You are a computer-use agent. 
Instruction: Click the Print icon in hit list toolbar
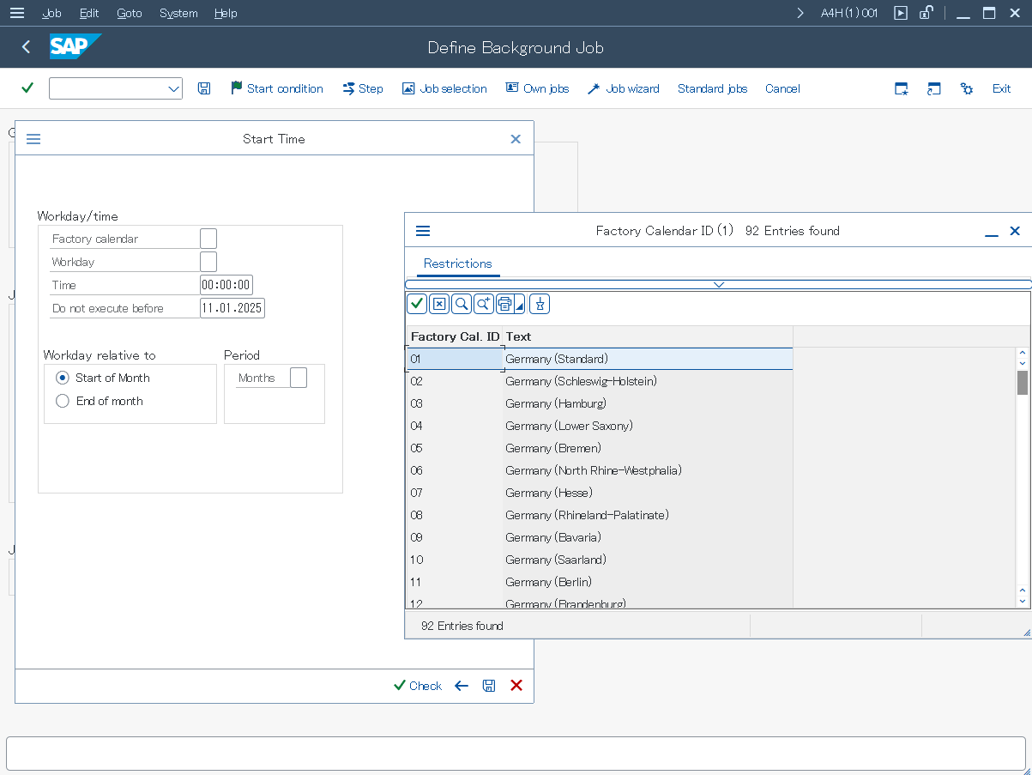click(x=505, y=304)
